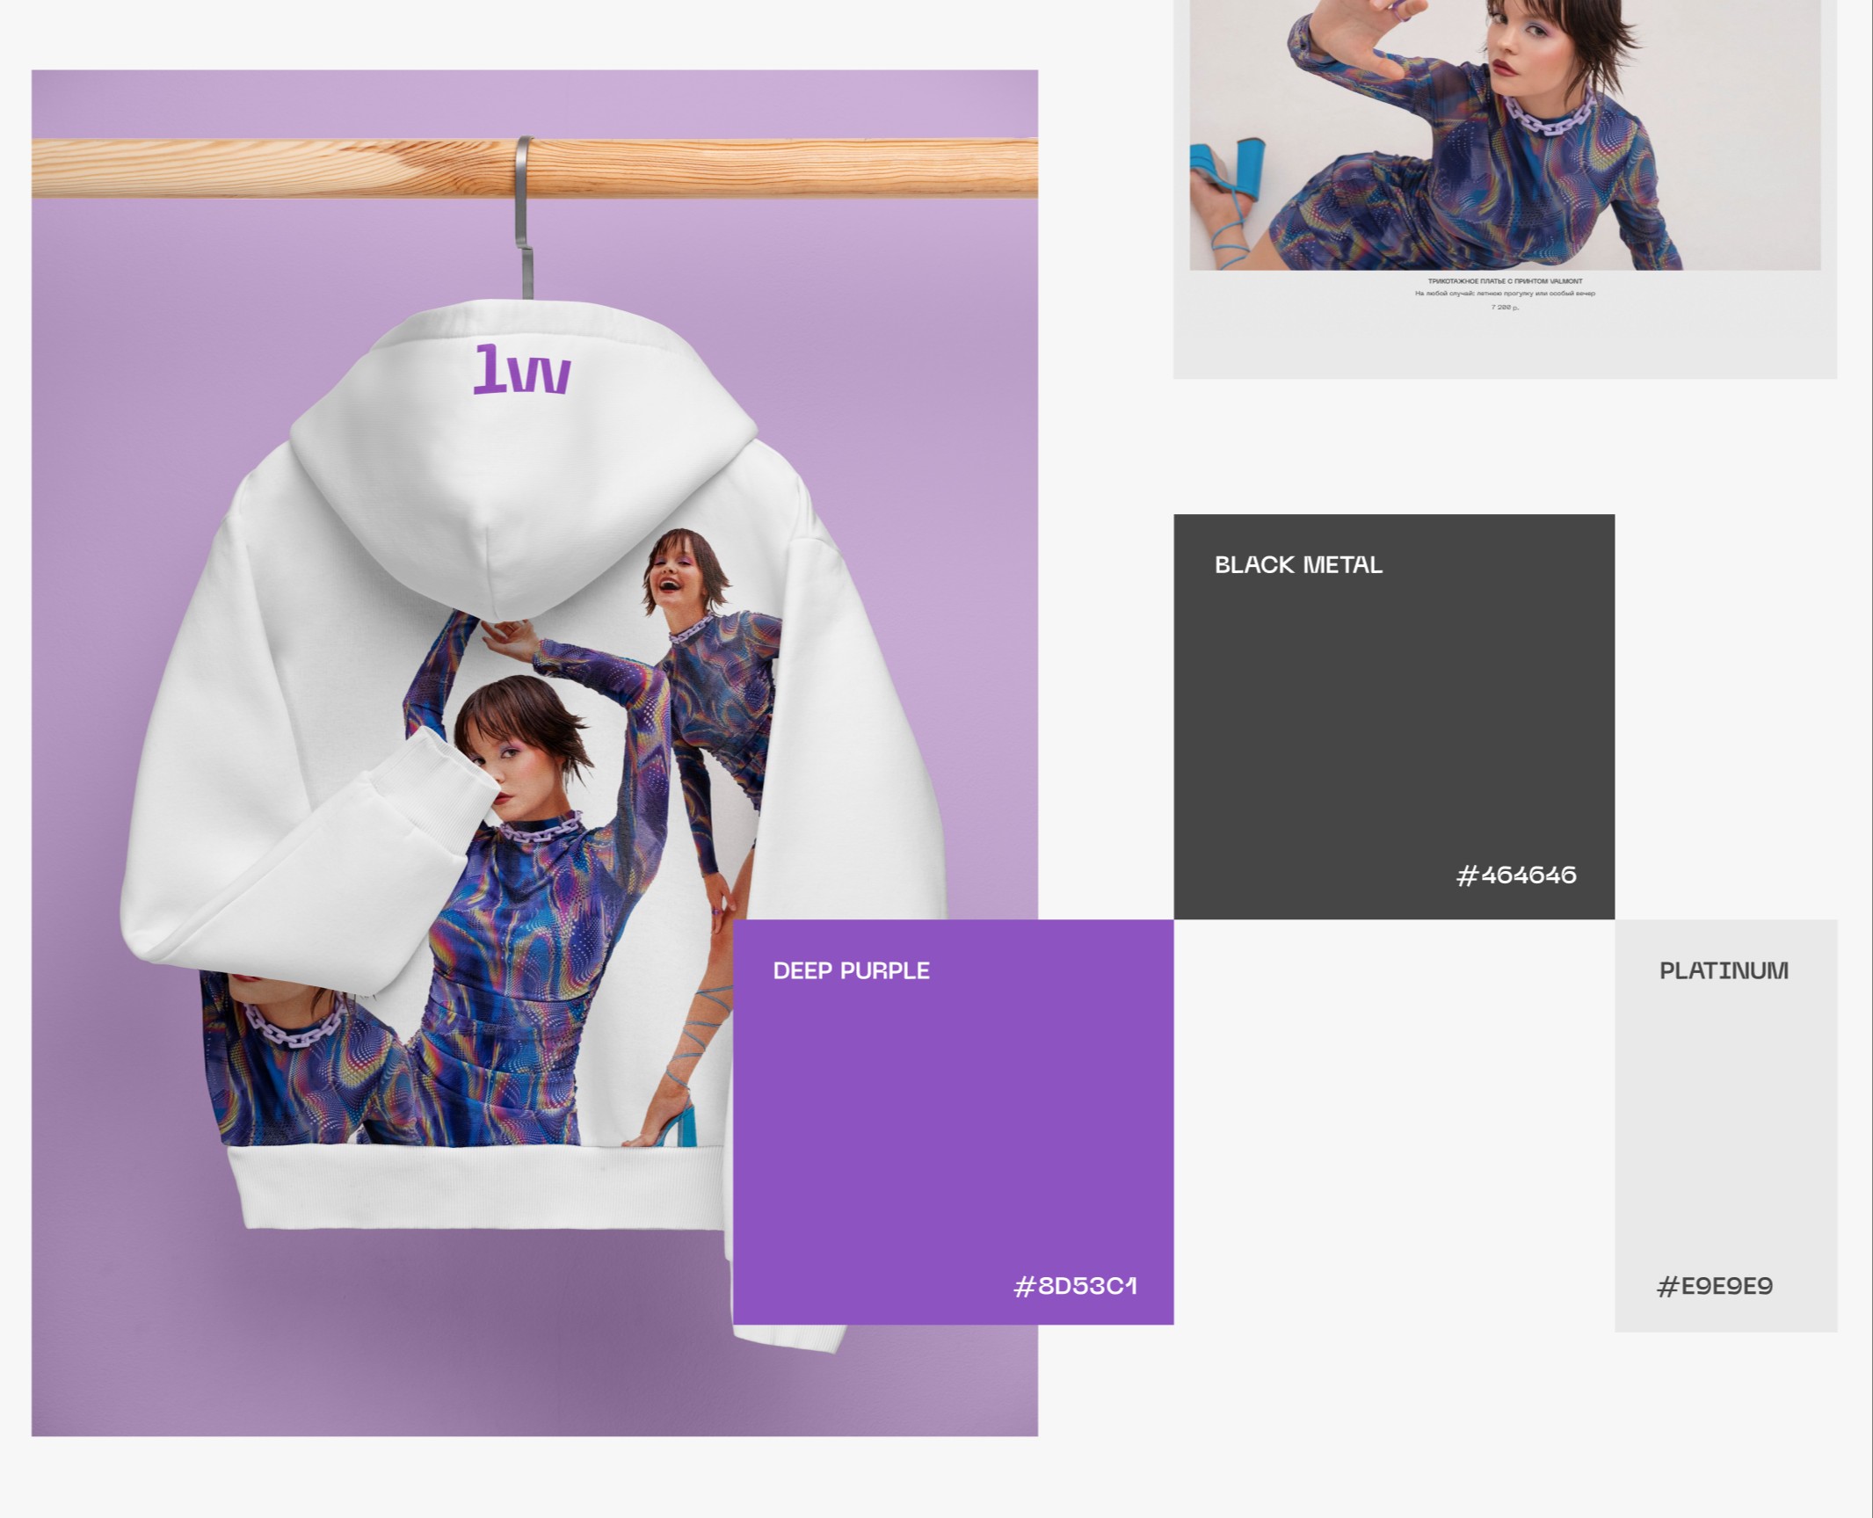Click the PLATINUM label
1873x1518 pixels.
[x=1723, y=971]
